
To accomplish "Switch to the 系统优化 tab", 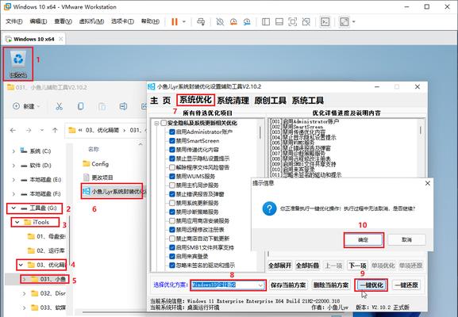I will click(195, 100).
